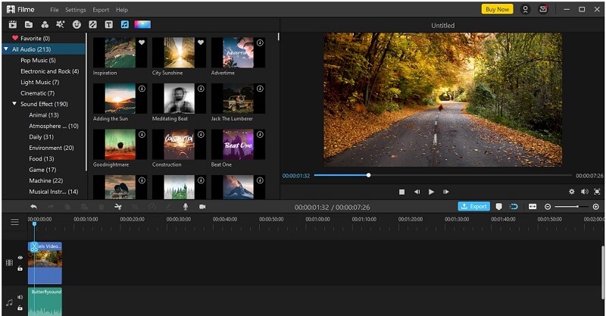This screenshot has width=606, height=316.
Task: Open preview settings gear icon
Action: point(572,192)
